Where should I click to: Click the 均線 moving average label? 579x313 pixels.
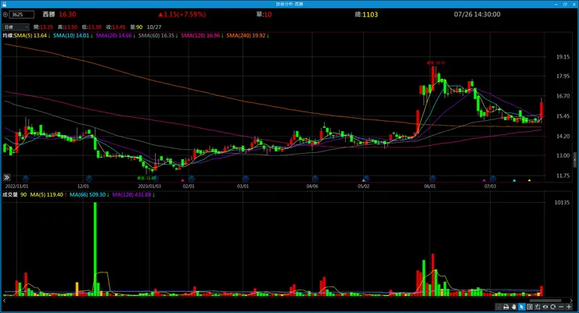[8, 36]
